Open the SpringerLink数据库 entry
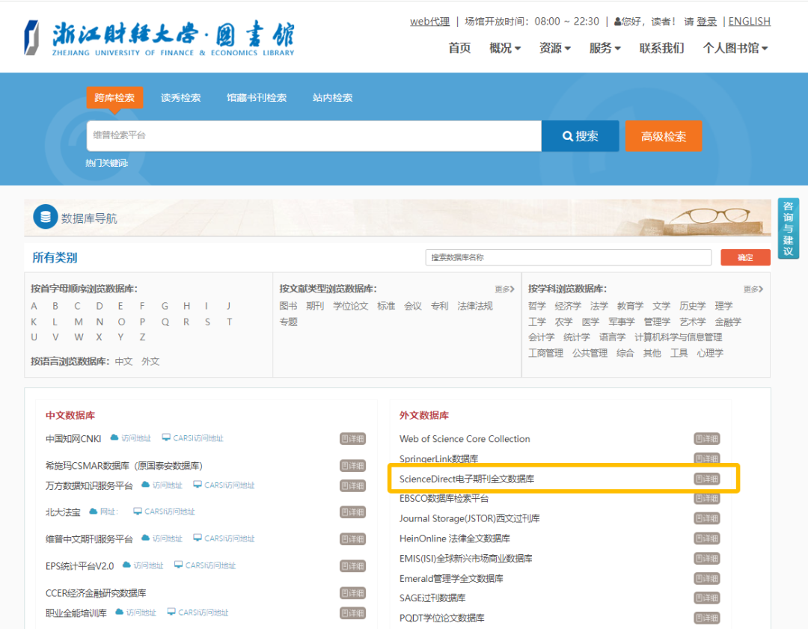808x629 pixels. click(438, 458)
